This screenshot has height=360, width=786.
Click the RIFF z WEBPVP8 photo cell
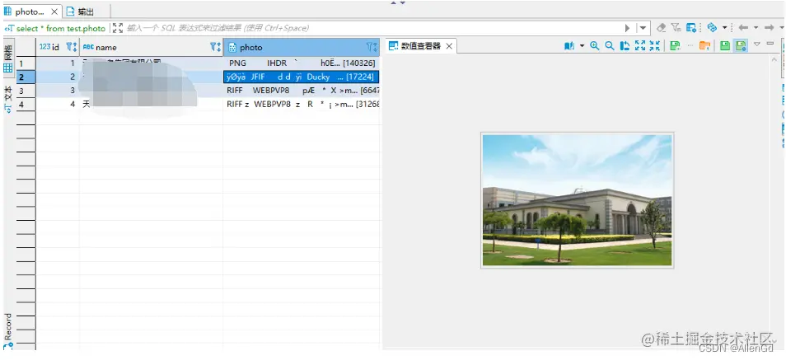coord(302,105)
